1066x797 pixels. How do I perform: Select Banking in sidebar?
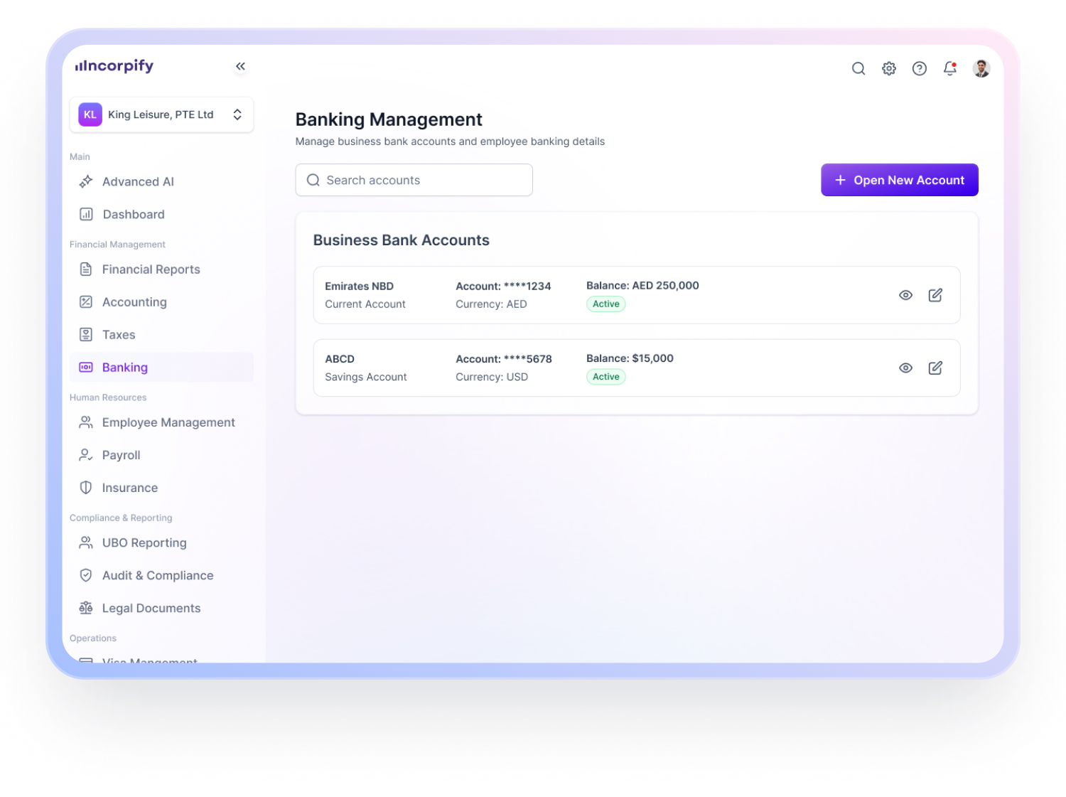(162, 367)
